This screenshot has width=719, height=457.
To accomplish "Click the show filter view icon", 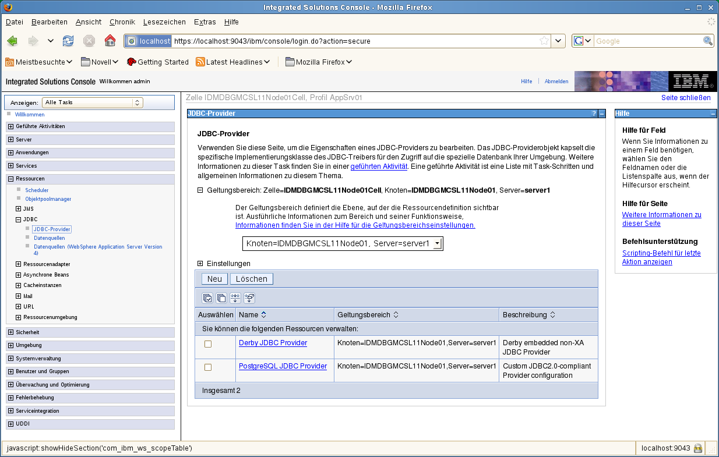I will point(235,298).
